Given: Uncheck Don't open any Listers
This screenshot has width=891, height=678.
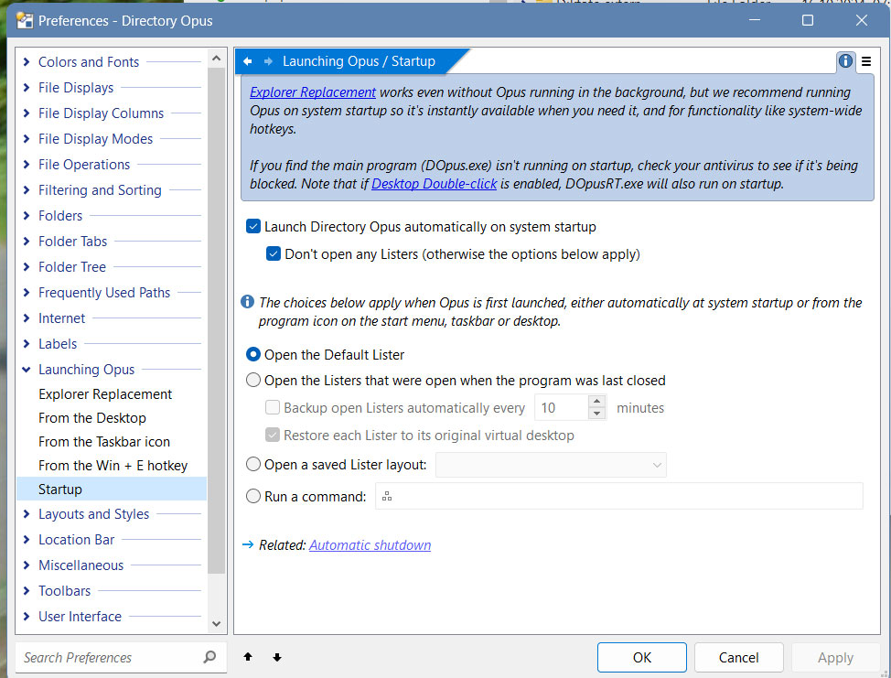Looking at the screenshot, I should tap(274, 254).
